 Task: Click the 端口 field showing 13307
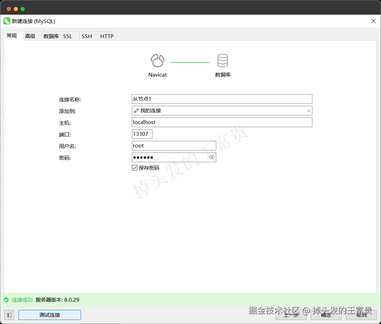[142, 134]
